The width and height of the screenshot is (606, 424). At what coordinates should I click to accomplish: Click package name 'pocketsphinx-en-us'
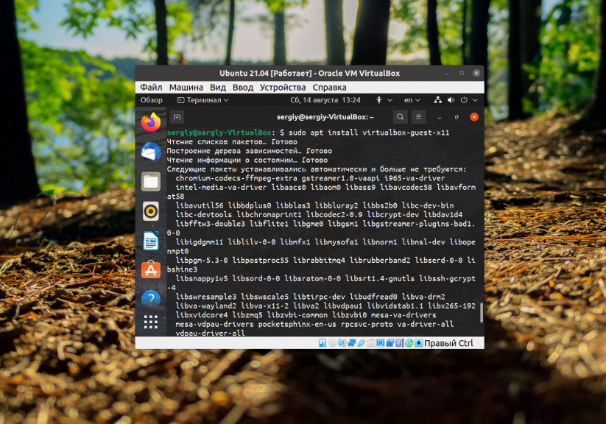point(297,324)
